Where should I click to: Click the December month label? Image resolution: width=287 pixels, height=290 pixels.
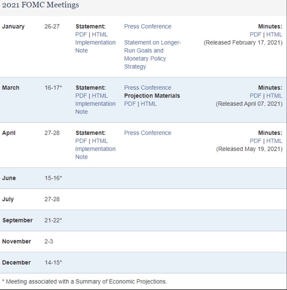[x=16, y=262]
